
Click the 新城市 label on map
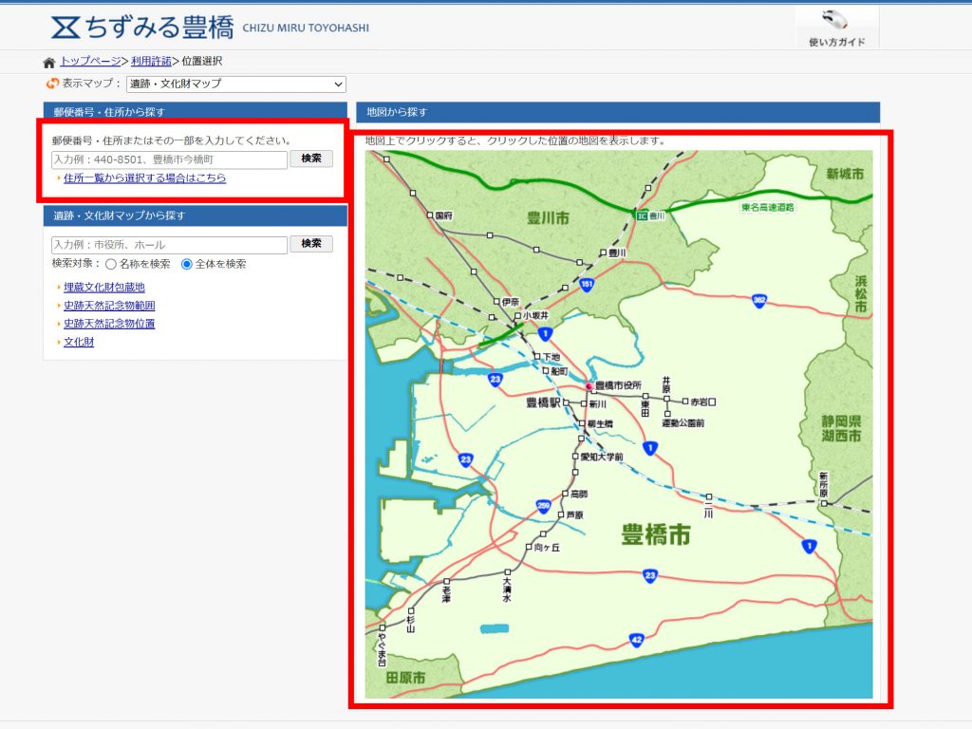click(845, 175)
